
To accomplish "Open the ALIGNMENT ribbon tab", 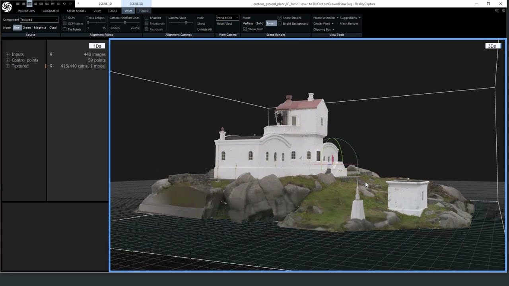I will [51, 11].
